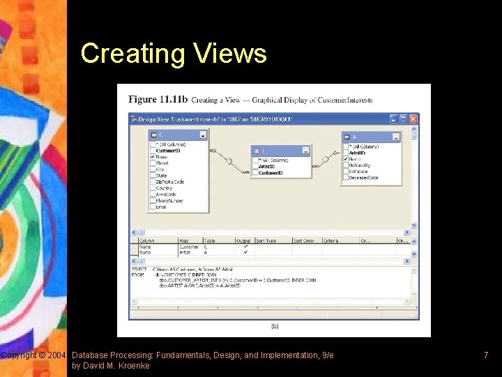
Task: Click the table icon in table A header
Action: (x=347, y=138)
